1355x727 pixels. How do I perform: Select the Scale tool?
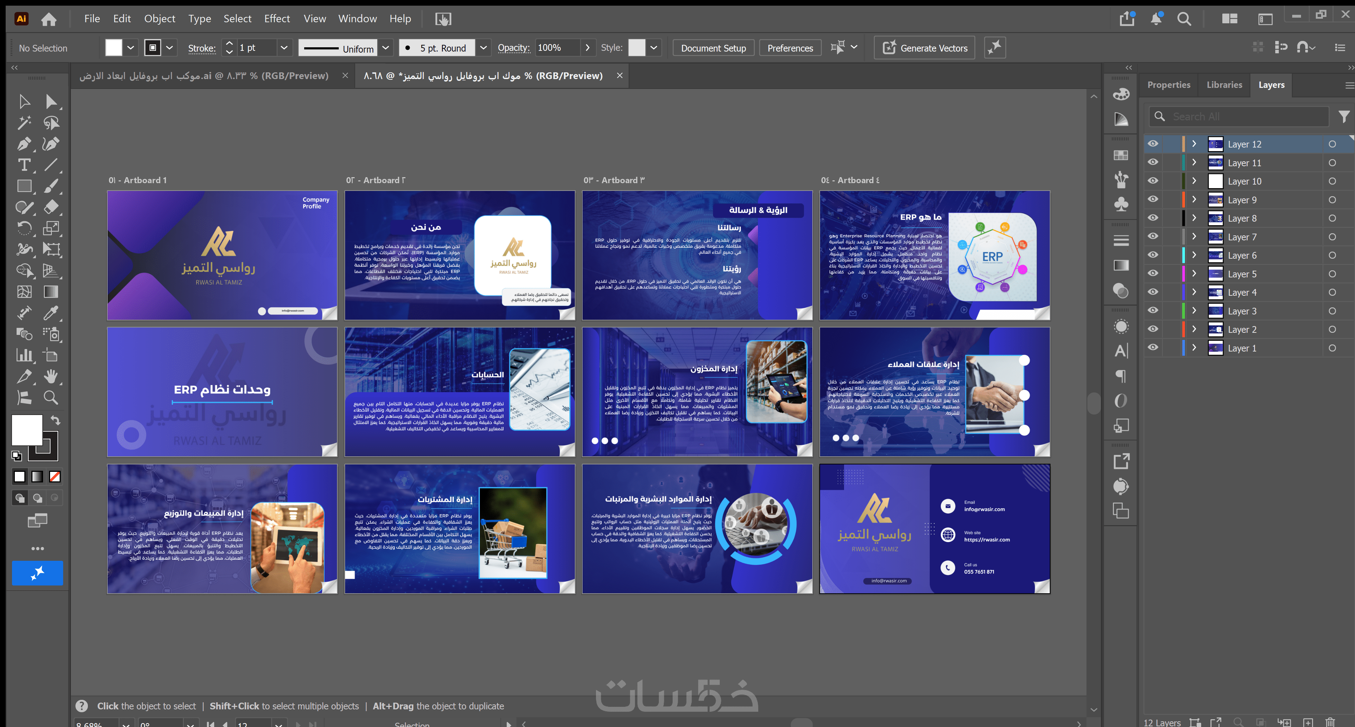51,228
